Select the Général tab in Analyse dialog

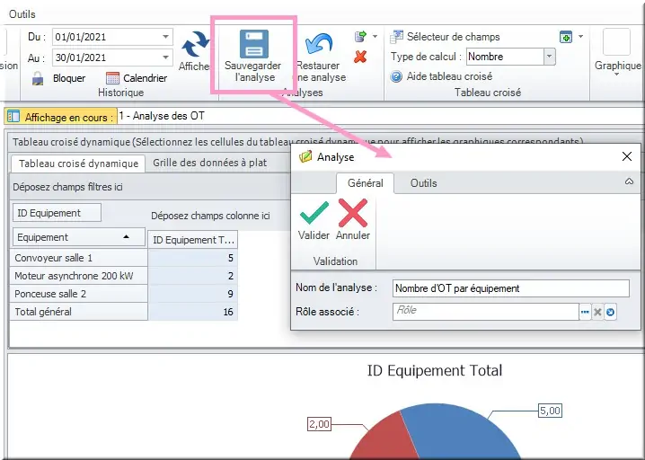(x=366, y=183)
